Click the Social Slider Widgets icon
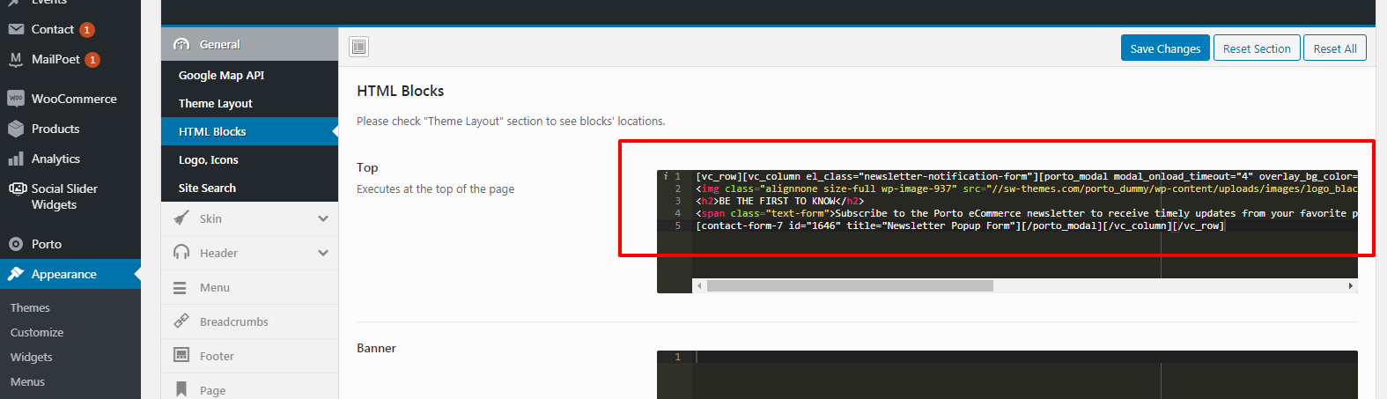 click(x=17, y=188)
